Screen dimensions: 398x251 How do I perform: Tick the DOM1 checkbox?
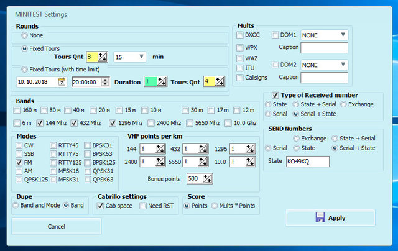[275, 35]
